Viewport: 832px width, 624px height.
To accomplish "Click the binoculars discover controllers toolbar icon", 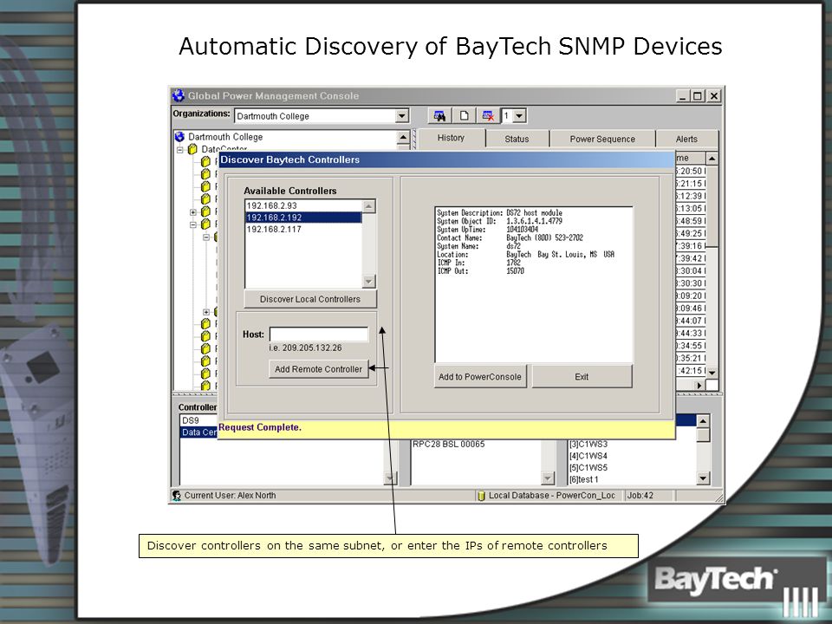I will (x=439, y=115).
